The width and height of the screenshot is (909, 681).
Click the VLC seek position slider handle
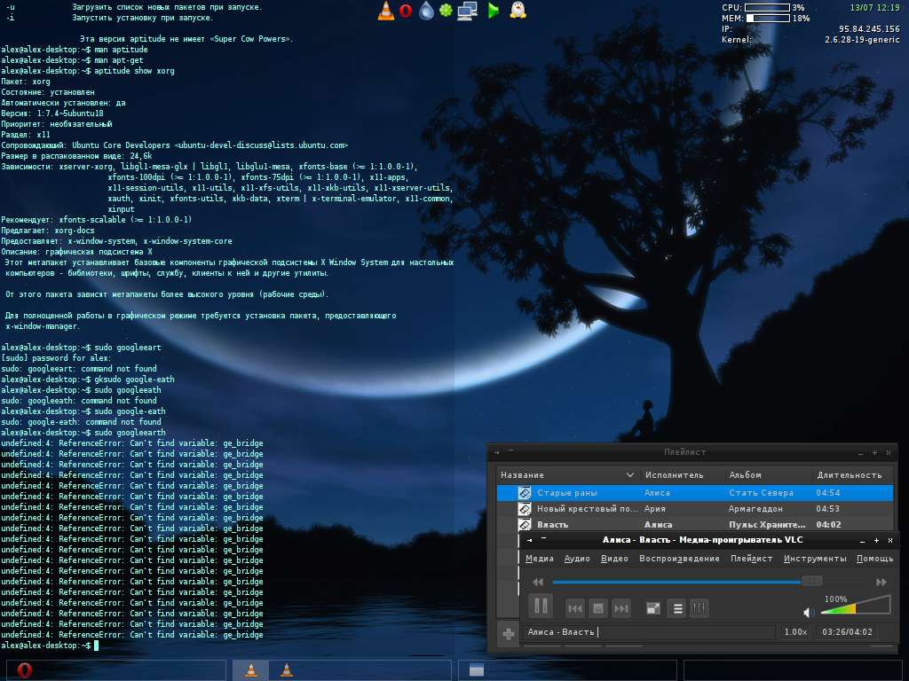click(811, 581)
